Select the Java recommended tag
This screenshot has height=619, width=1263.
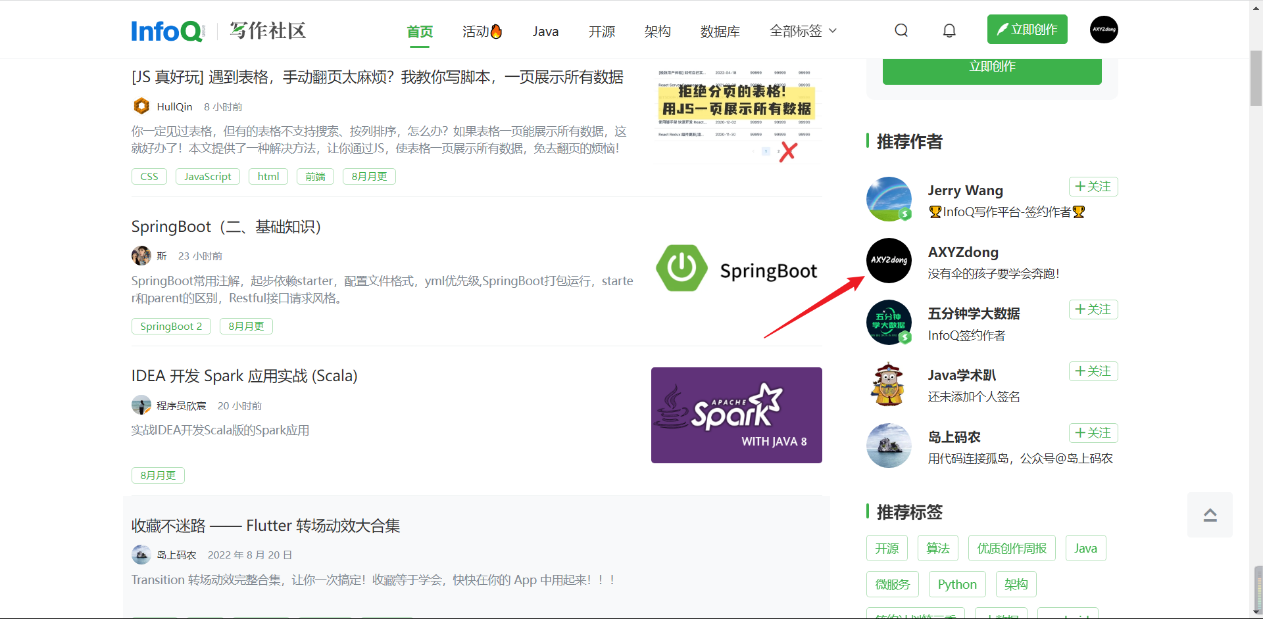pyautogui.click(x=1085, y=548)
